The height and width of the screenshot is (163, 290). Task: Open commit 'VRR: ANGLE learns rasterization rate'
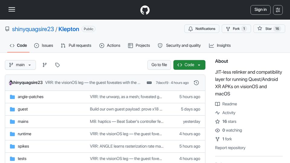tap(127, 146)
